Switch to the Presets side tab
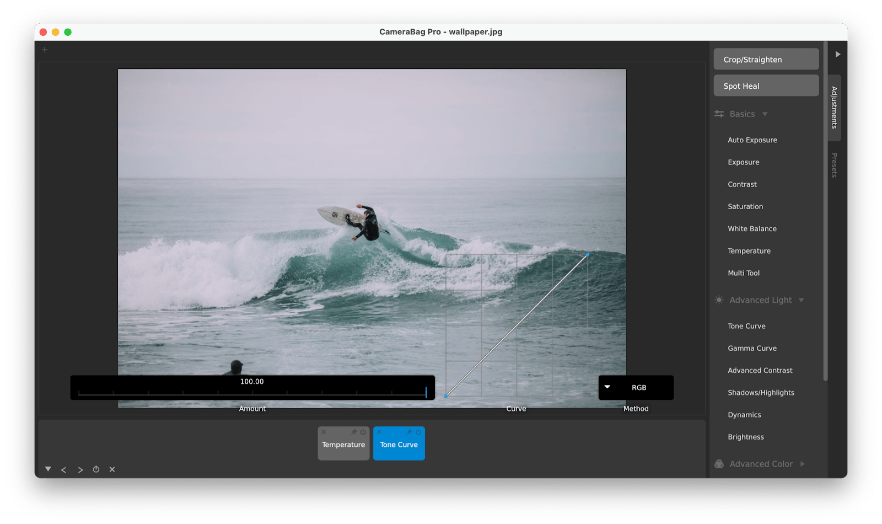The height and width of the screenshot is (524, 882). (x=834, y=165)
